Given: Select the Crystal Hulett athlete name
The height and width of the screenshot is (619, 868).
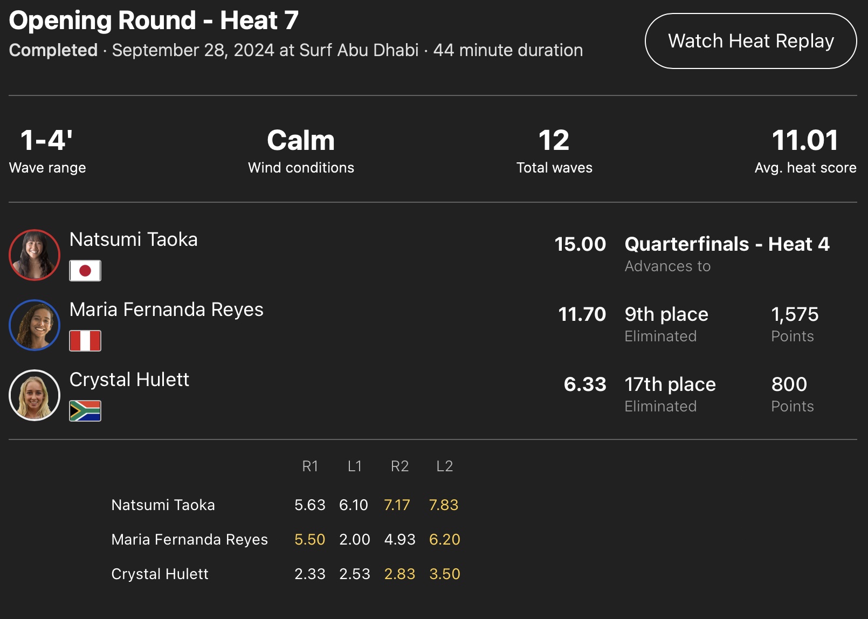Looking at the screenshot, I should click(129, 380).
